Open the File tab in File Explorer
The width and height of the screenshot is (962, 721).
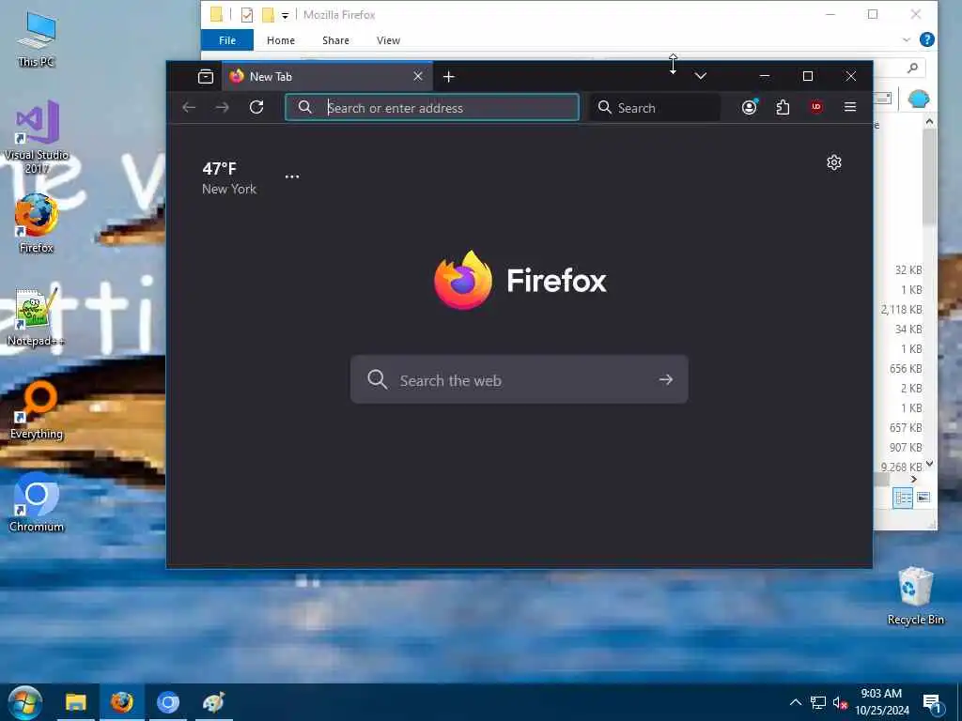pos(227,40)
